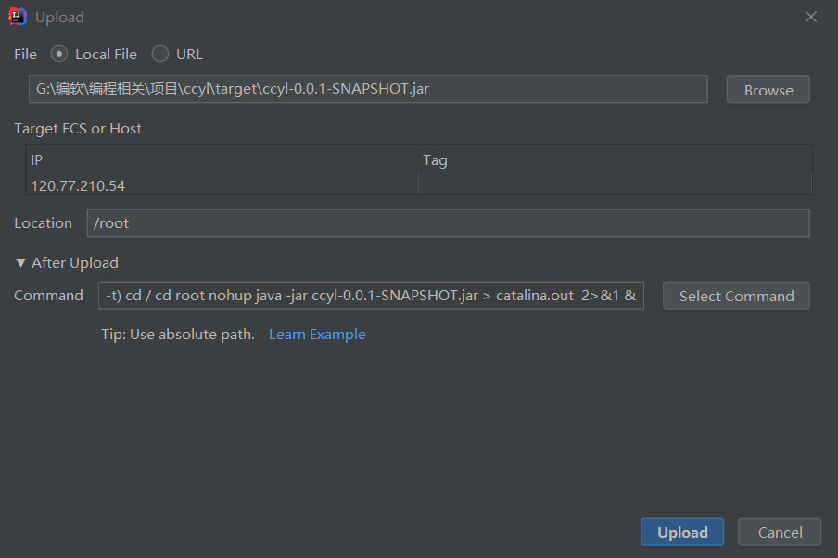Click the IntelliJ IDEA icon in title bar
The height and width of the screenshot is (558, 838).
[x=17, y=17]
